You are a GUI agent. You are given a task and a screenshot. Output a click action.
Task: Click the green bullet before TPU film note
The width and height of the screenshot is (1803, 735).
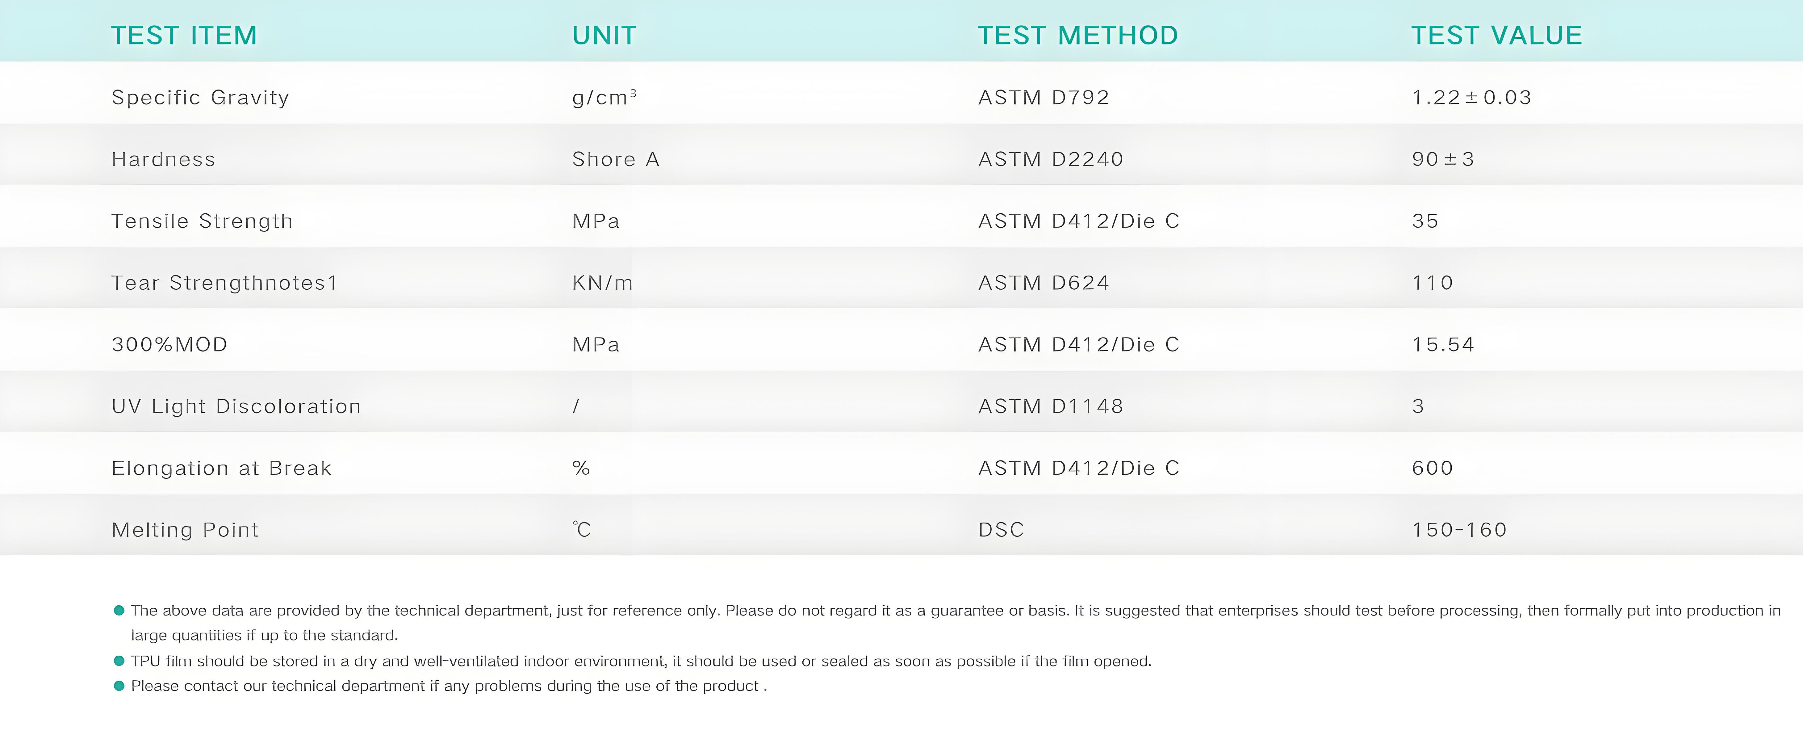pos(119,661)
